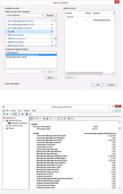
Task: Toggle the Show description checkbox
Action: tap(4, 84)
